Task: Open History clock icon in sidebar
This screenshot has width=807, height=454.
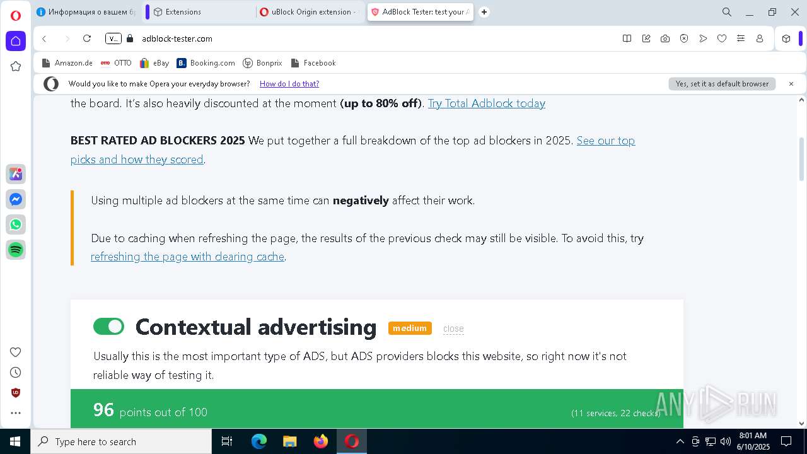Action: 16,372
